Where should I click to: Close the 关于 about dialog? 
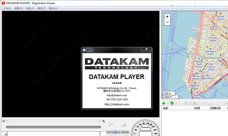[x=146, y=49]
